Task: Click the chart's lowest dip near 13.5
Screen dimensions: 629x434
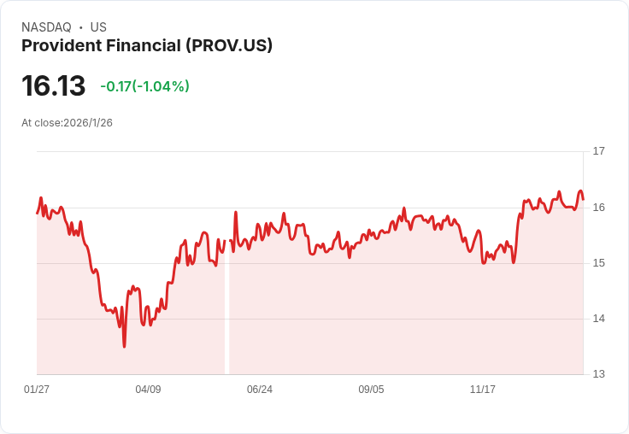Action: point(124,345)
